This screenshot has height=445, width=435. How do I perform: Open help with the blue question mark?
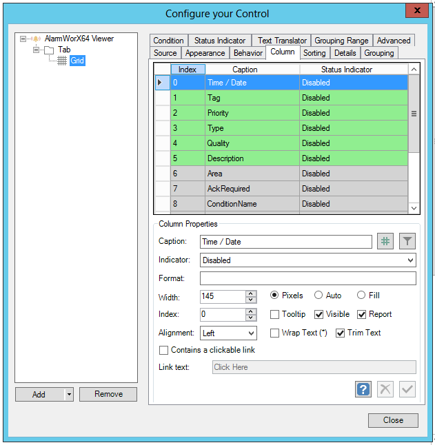363,389
